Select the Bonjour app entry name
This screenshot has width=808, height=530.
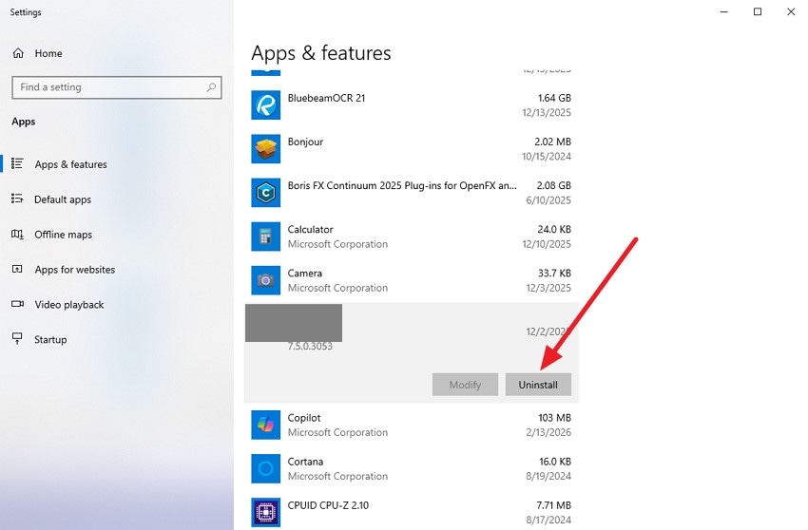click(x=305, y=142)
